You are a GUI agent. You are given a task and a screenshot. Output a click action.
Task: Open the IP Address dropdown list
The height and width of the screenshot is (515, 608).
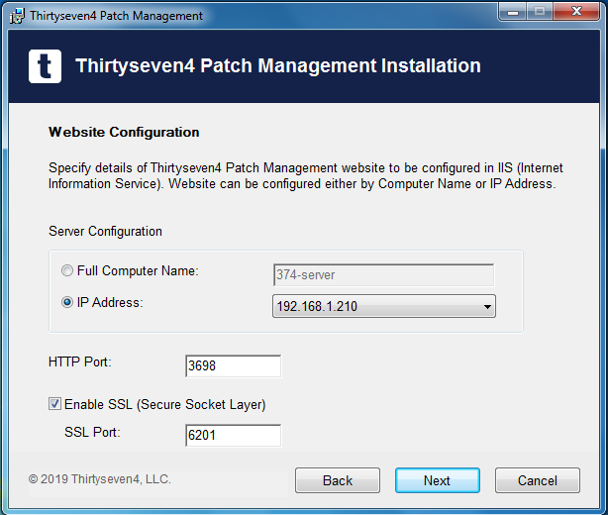(x=384, y=306)
